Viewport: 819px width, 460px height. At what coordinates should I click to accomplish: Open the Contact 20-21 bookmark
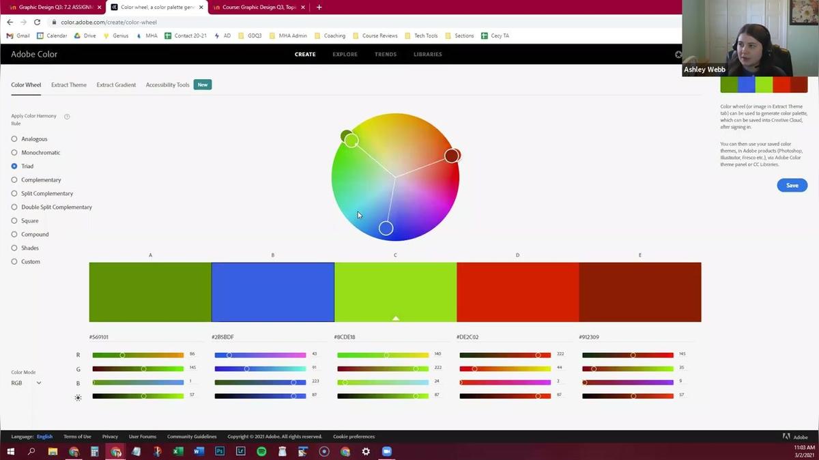point(185,35)
